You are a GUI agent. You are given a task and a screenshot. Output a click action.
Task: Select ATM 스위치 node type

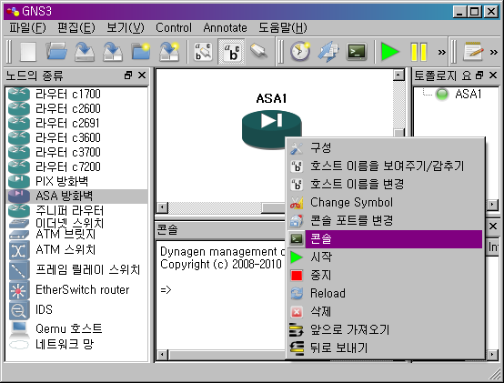(x=76, y=249)
